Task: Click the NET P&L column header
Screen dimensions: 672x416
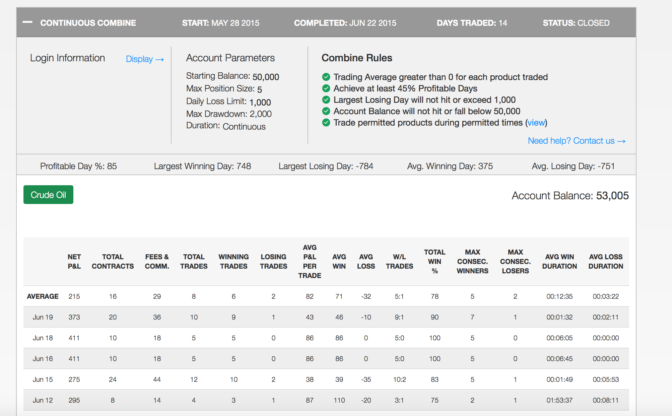Action: 74,261
